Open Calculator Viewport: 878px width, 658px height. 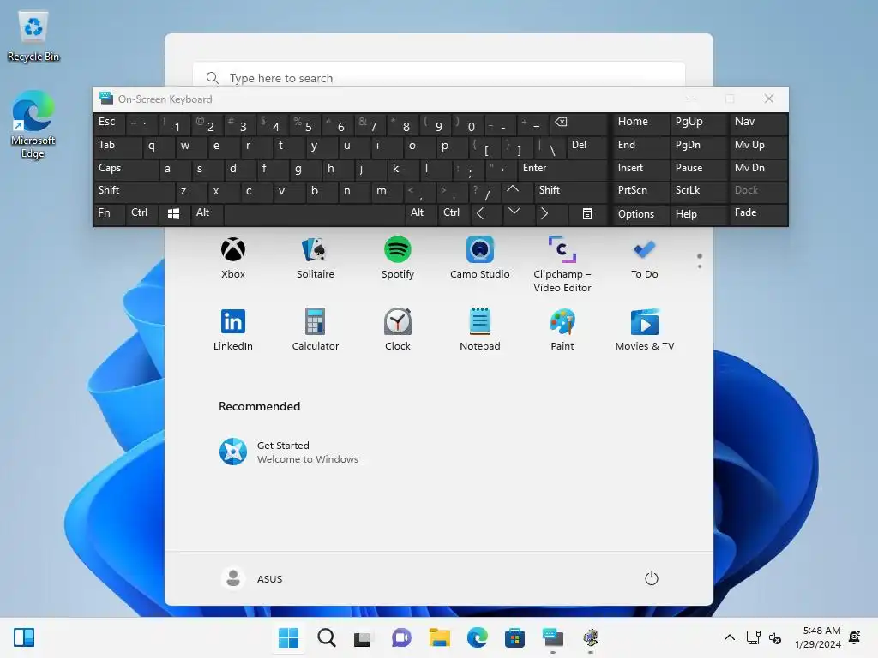click(316, 330)
